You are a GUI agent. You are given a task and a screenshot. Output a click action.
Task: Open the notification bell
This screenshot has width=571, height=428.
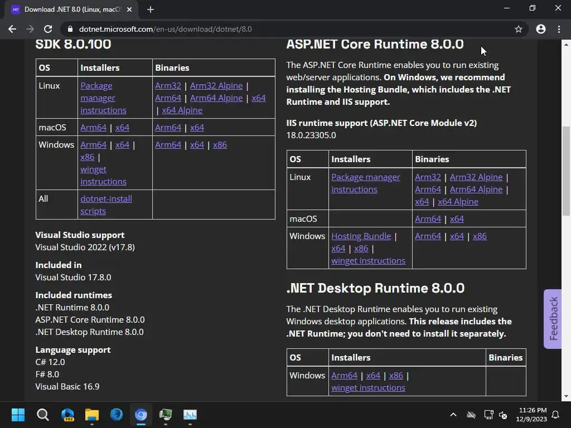555,415
